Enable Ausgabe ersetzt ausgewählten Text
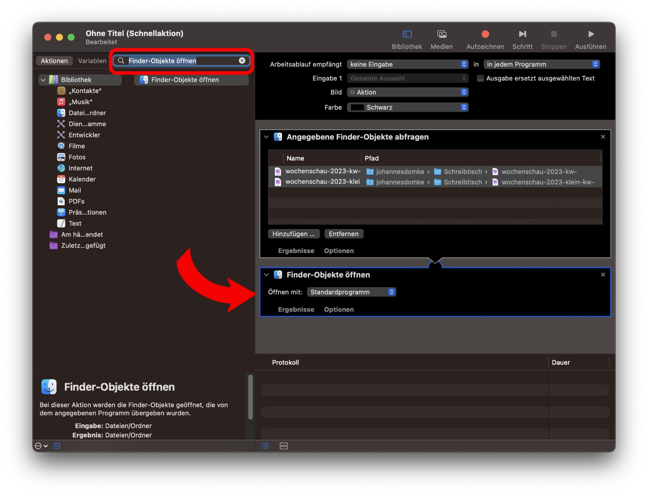Image resolution: width=648 pixels, height=495 pixels. [x=480, y=78]
